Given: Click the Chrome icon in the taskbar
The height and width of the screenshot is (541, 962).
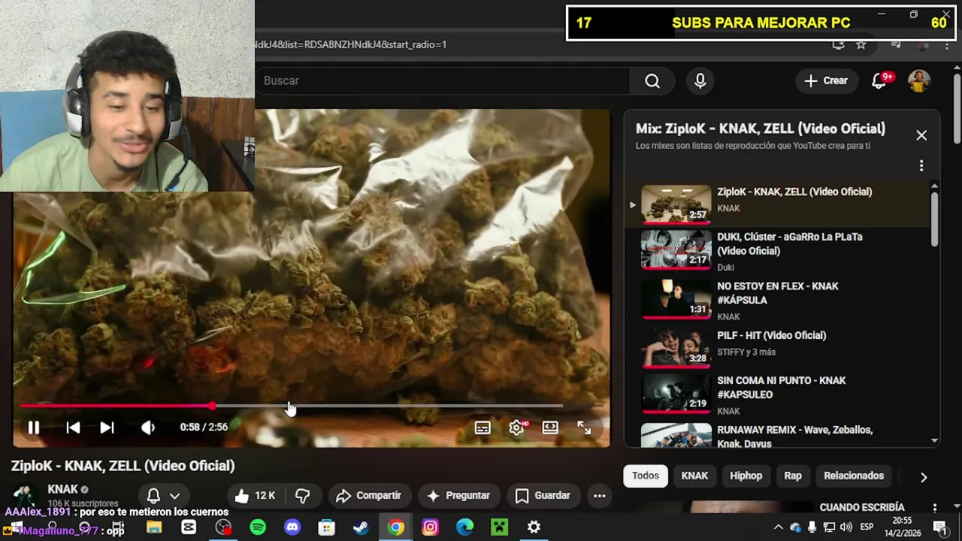Looking at the screenshot, I should pyautogui.click(x=395, y=527).
